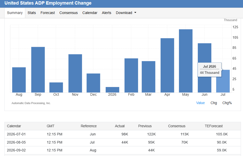Click the TEForecast column header
243x156 pixels.
click(x=214, y=126)
